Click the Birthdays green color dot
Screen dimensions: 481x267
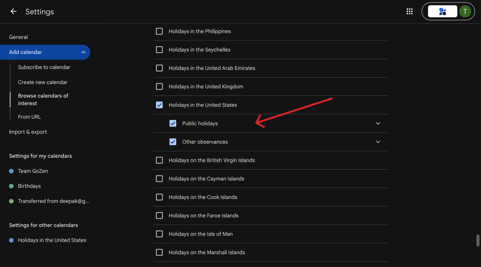(x=11, y=186)
